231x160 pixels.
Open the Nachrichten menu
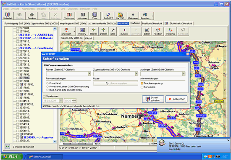28,9
